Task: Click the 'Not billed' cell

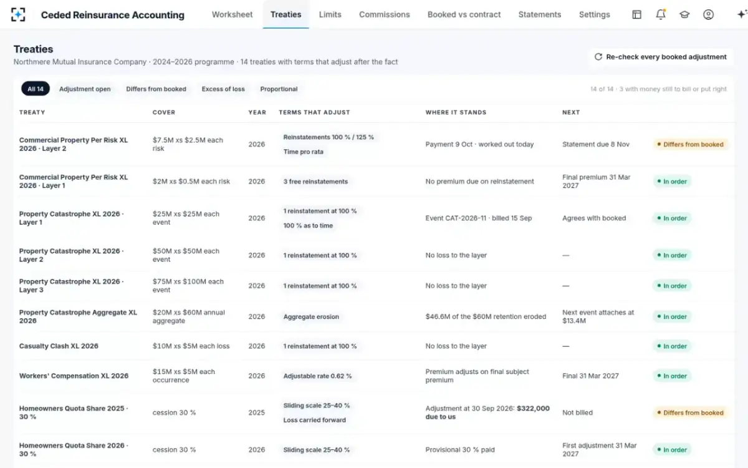Action: (x=577, y=412)
